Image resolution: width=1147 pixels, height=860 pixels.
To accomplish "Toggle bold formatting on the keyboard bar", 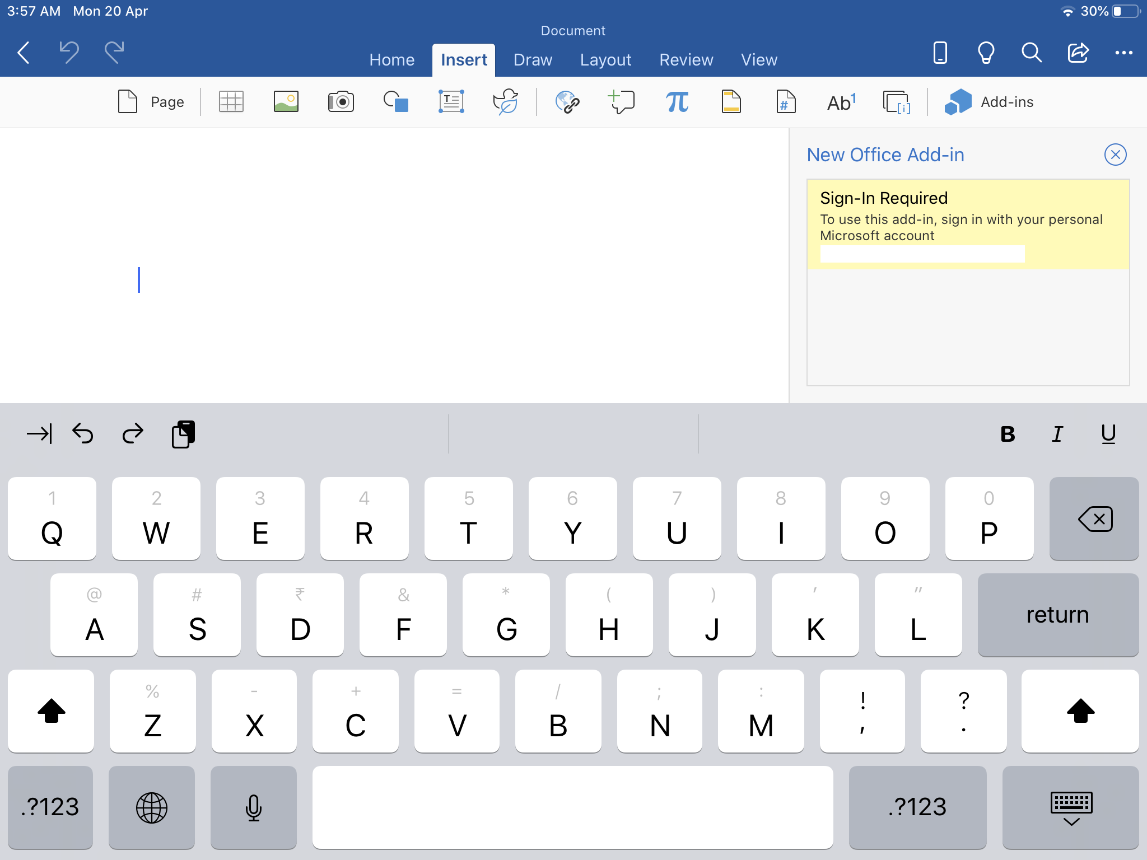I will [1008, 434].
